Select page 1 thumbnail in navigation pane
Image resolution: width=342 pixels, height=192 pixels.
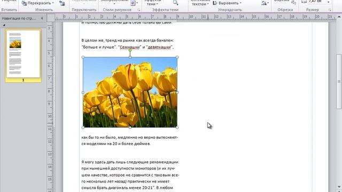tap(23, 55)
